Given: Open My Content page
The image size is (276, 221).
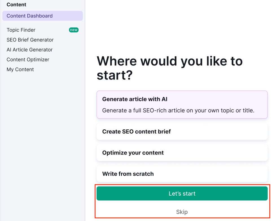Looking at the screenshot, I should [20, 69].
